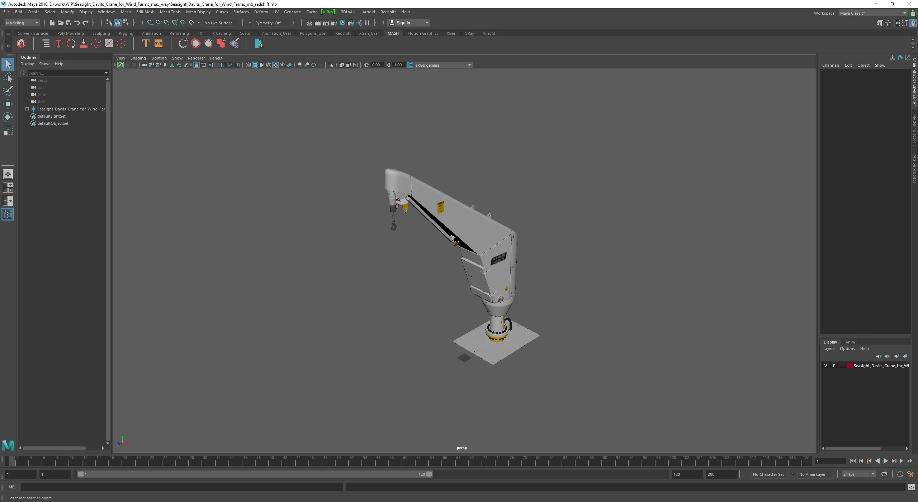Go to the start of playback range
This screenshot has height=502, width=918.
(x=852, y=461)
